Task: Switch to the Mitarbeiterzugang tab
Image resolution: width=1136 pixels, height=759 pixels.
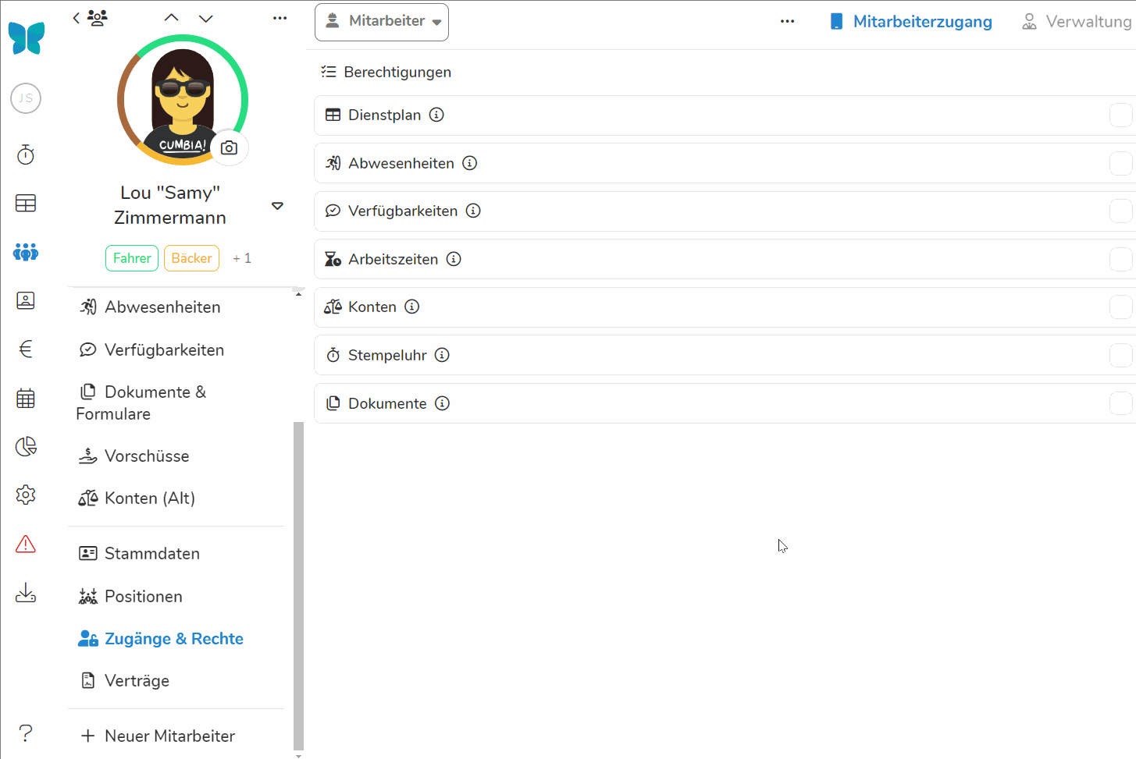Action: [911, 22]
